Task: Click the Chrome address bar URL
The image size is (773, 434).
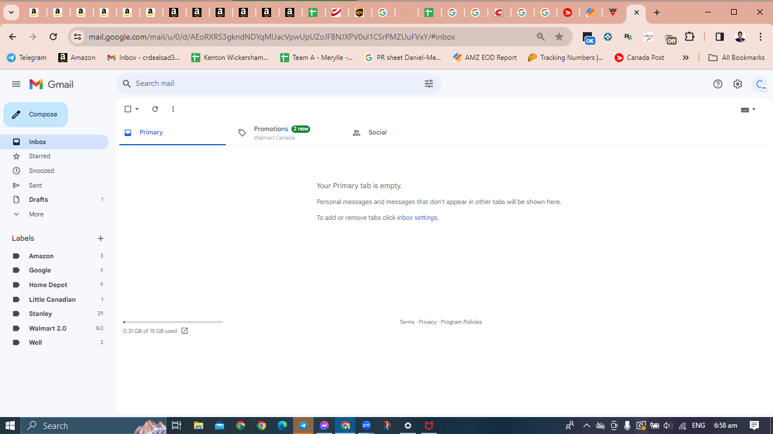Action: (272, 37)
